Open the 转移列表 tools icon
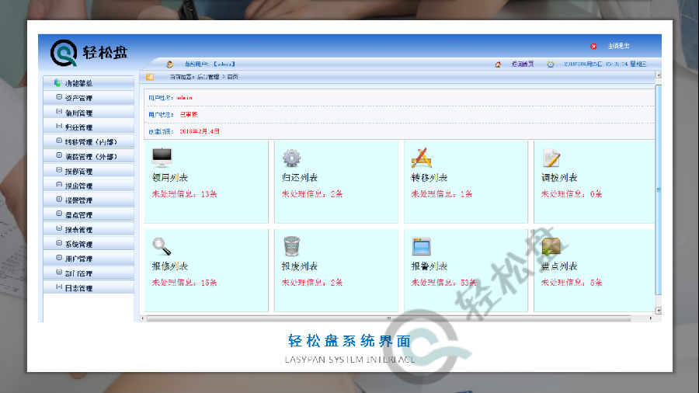 [x=421, y=158]
